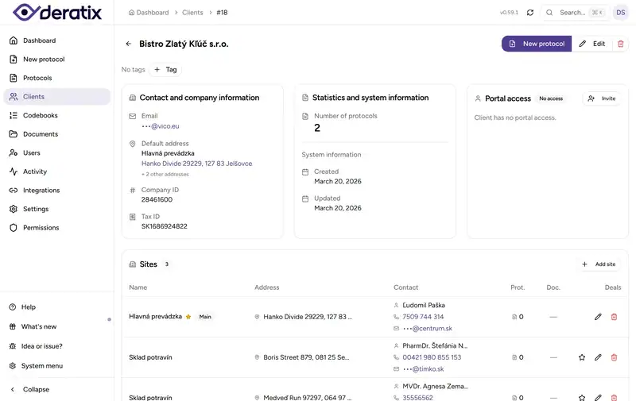Viewport: 636px width, 401px height.
Task: Click the red delete client icon
Action: (621, 44)
